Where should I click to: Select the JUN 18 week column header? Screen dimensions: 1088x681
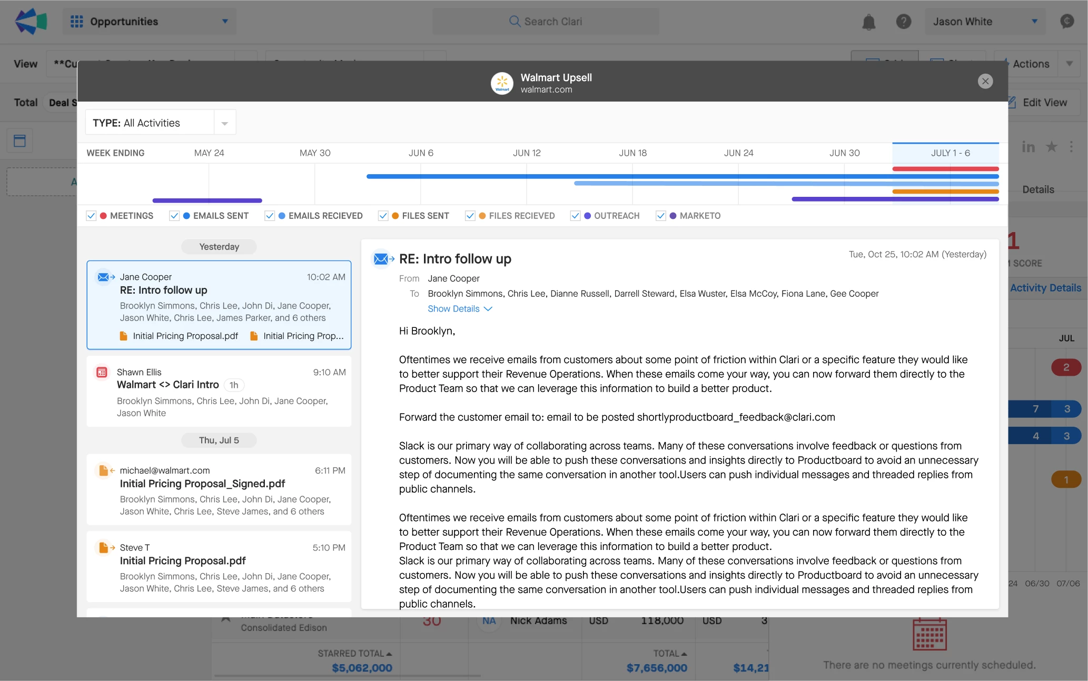click(632, 153)
